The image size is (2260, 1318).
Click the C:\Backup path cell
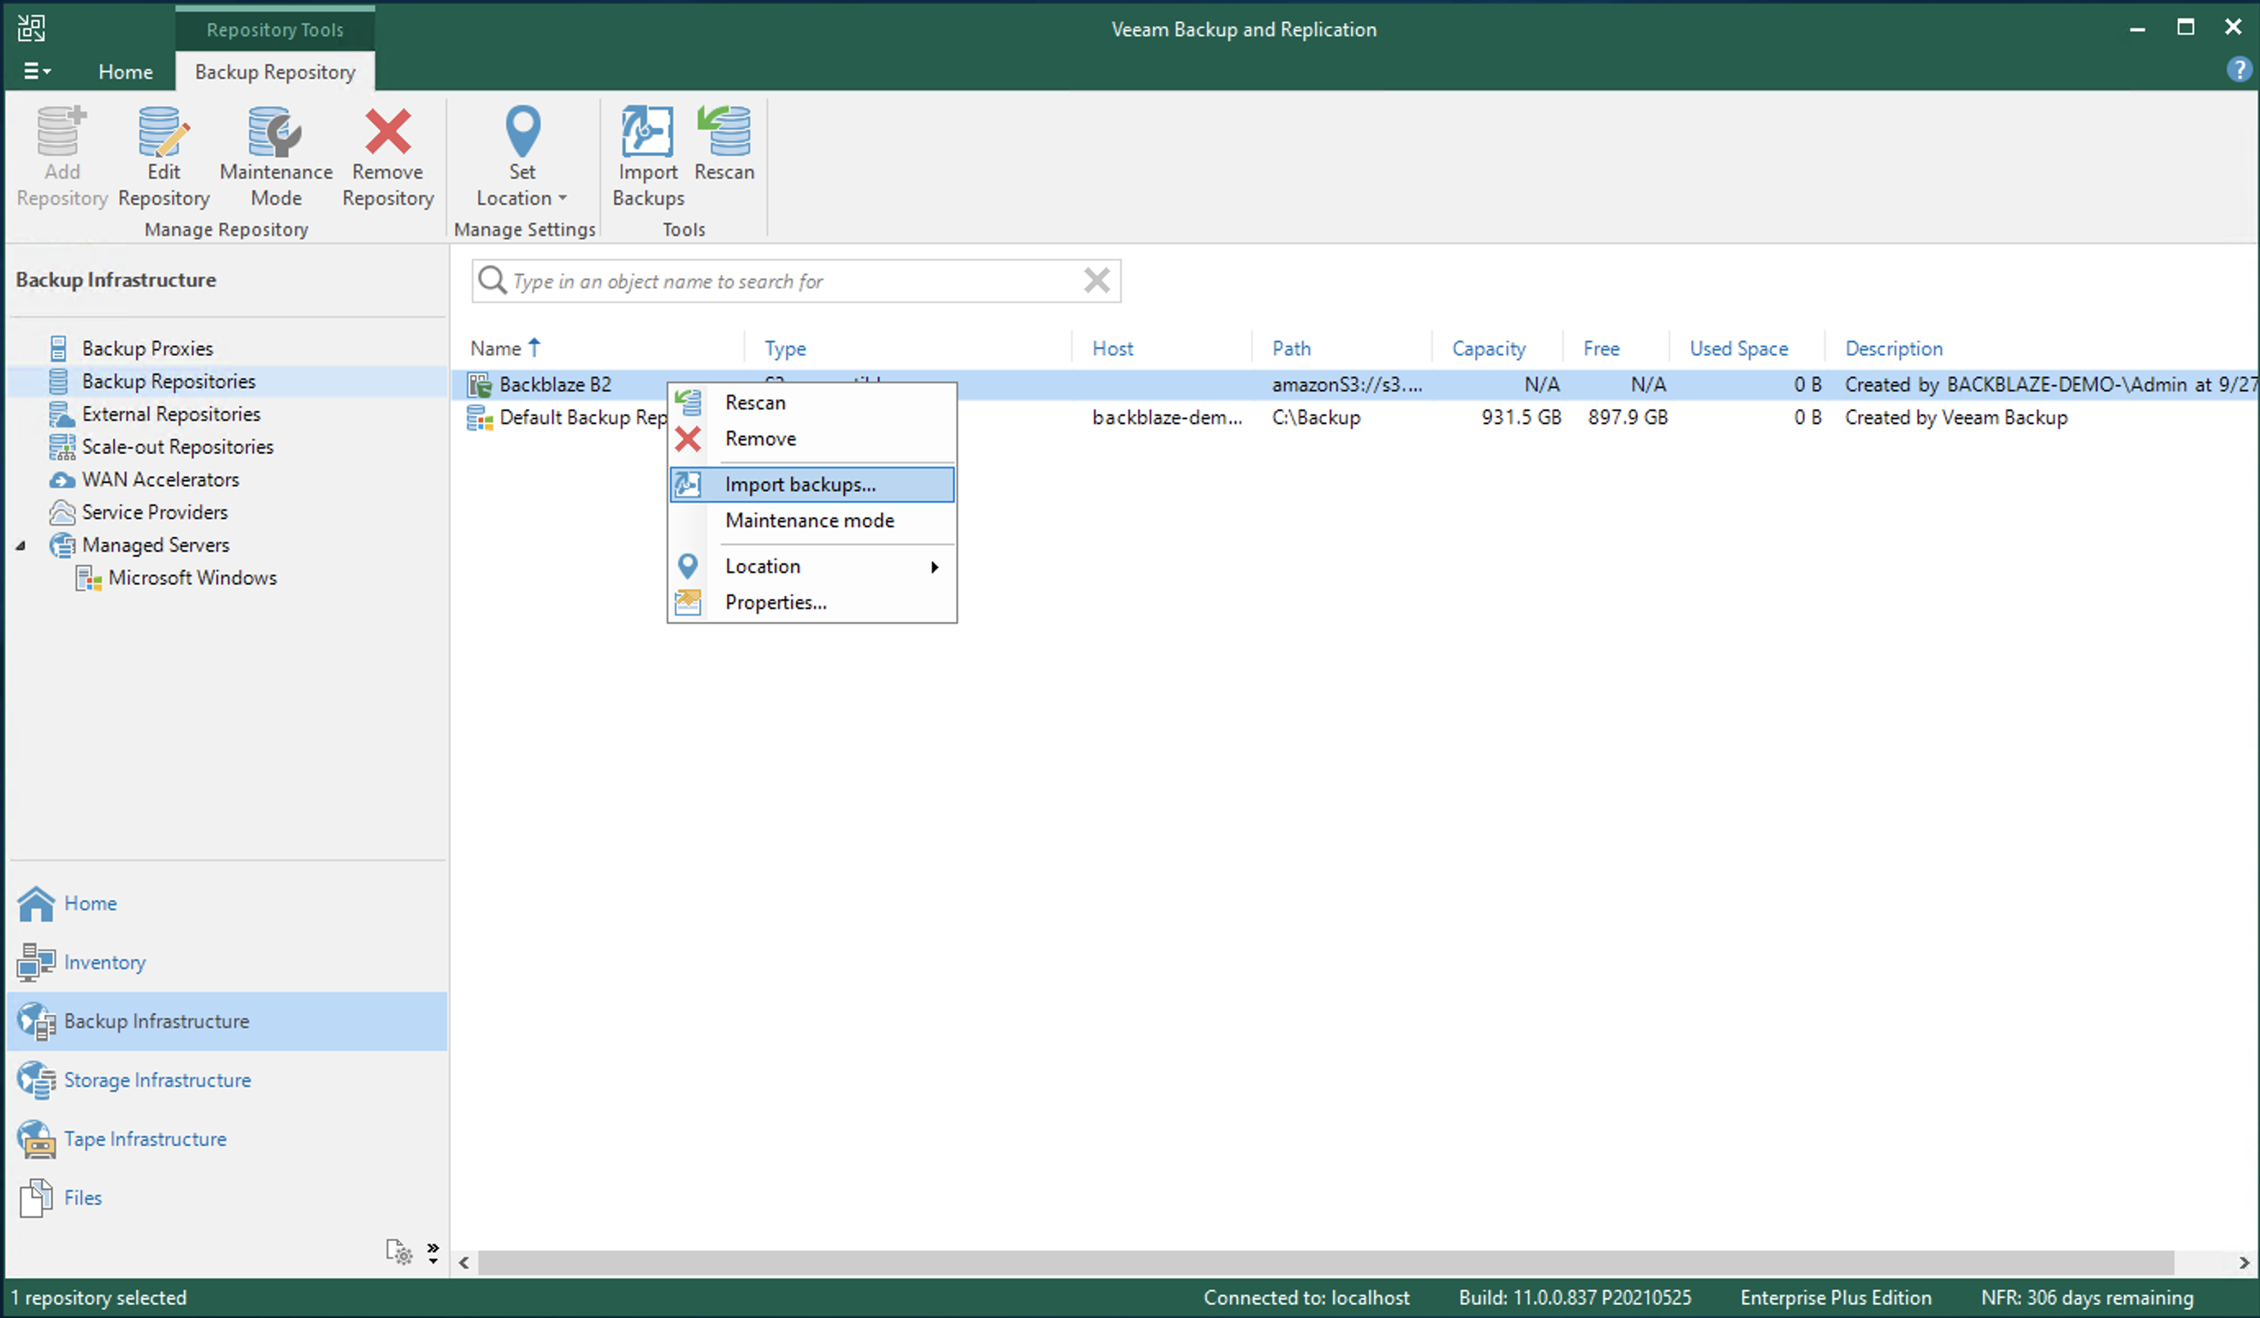pos(1316,417)
